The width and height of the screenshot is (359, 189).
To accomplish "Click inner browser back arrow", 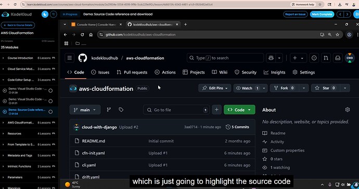I will point(66,34).
